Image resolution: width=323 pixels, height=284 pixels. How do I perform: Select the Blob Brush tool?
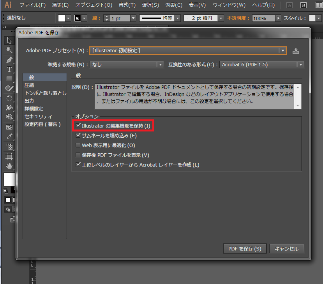click(x=9, y=88)
